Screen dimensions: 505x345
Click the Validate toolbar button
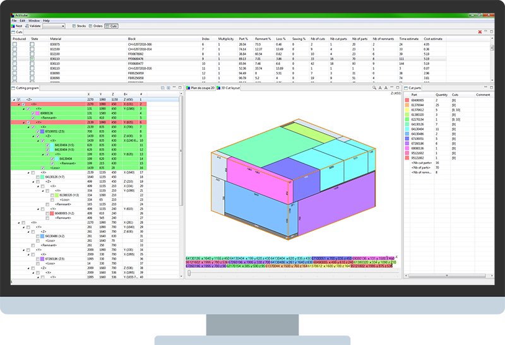32,26
